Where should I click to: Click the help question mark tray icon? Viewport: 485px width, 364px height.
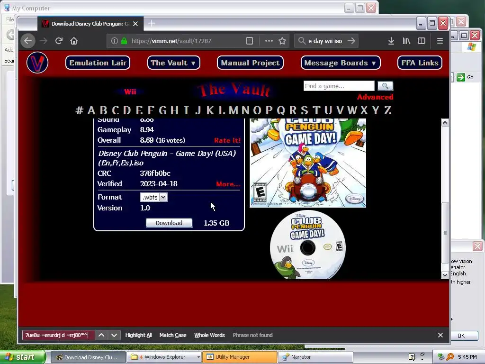click(412, 357)
